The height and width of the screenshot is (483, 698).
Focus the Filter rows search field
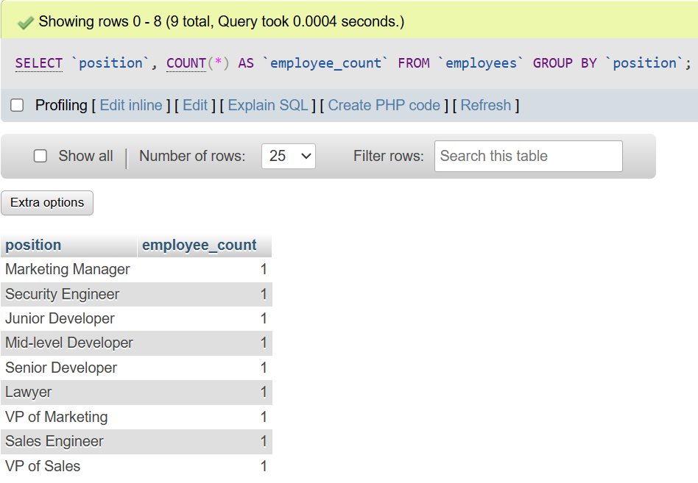click(x=528, y=156)
